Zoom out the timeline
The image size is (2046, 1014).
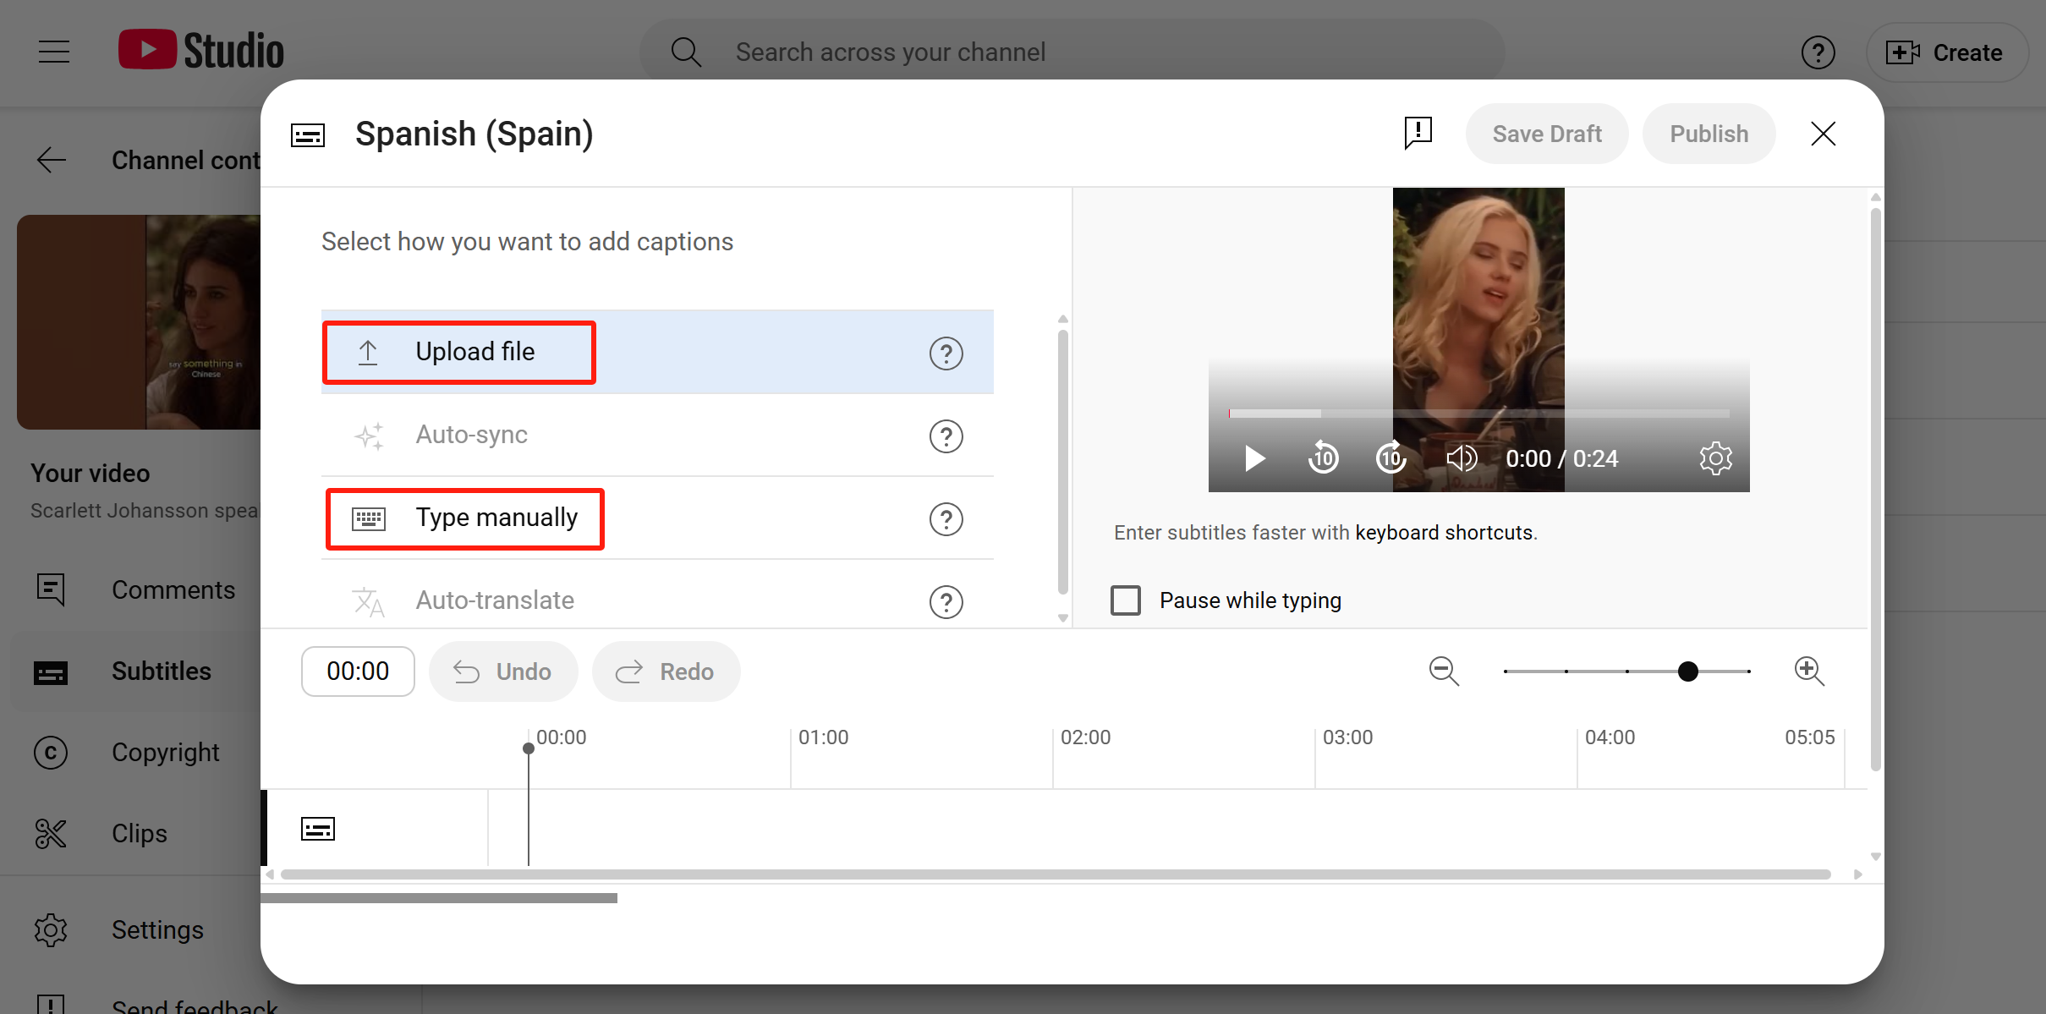click(x=1444, y=671)
